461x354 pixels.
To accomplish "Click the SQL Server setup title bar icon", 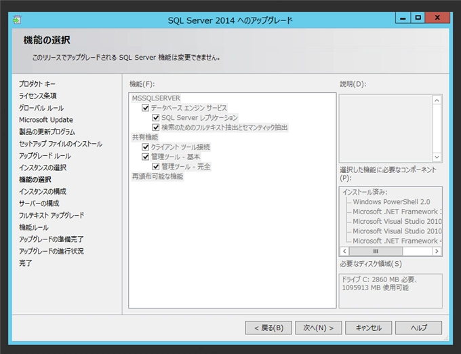I will tap(17, 20).
